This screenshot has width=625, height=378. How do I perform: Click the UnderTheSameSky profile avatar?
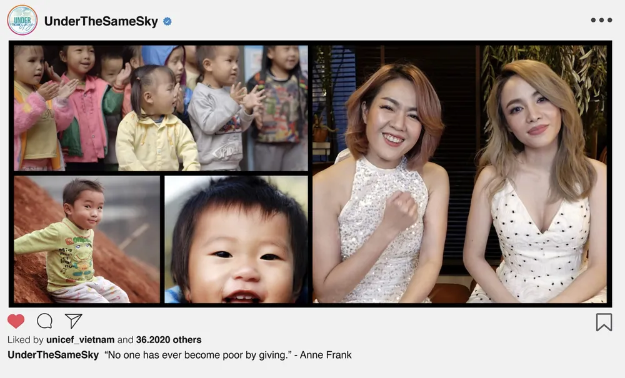click(22, 21)
